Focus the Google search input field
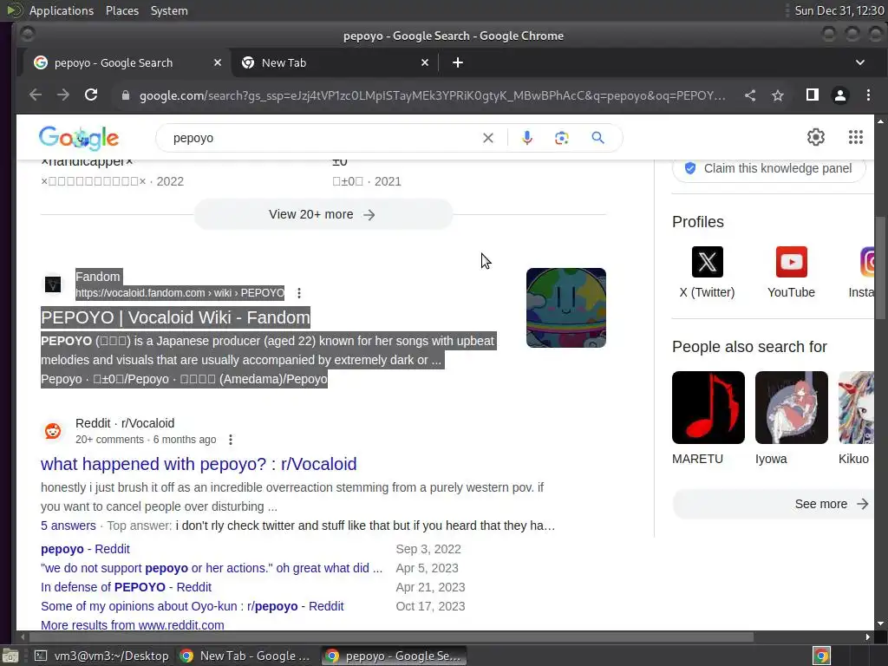 point(323,138)
